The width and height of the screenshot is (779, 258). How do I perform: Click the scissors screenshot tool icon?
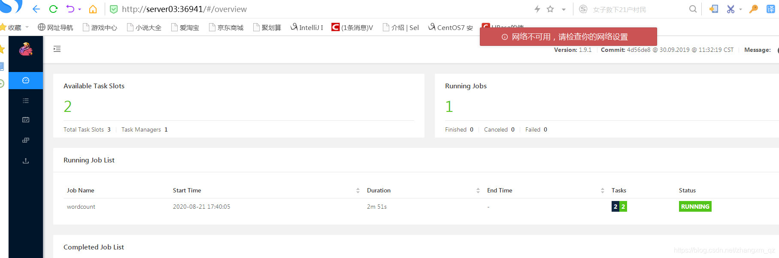click(731, 9)
